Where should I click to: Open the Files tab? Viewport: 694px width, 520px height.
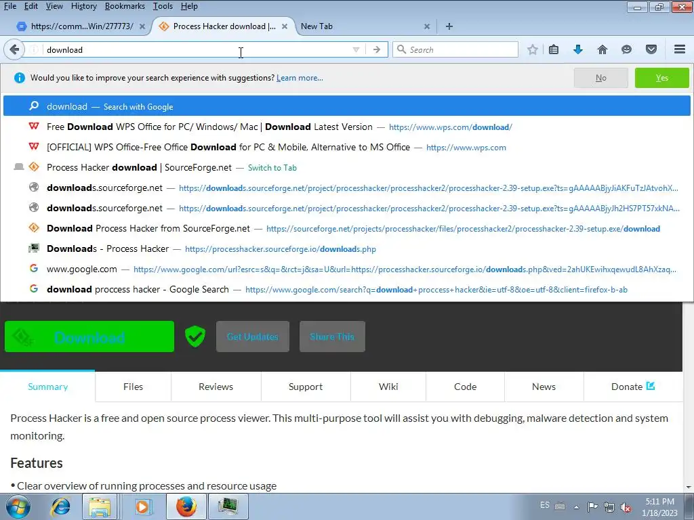(x=134, y=387)
